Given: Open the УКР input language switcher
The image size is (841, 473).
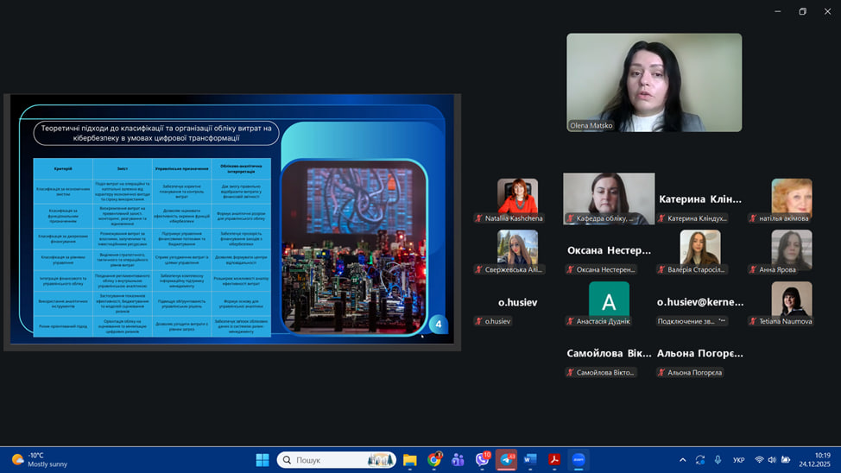Looking at the screenshot, I should click(739, 460).
